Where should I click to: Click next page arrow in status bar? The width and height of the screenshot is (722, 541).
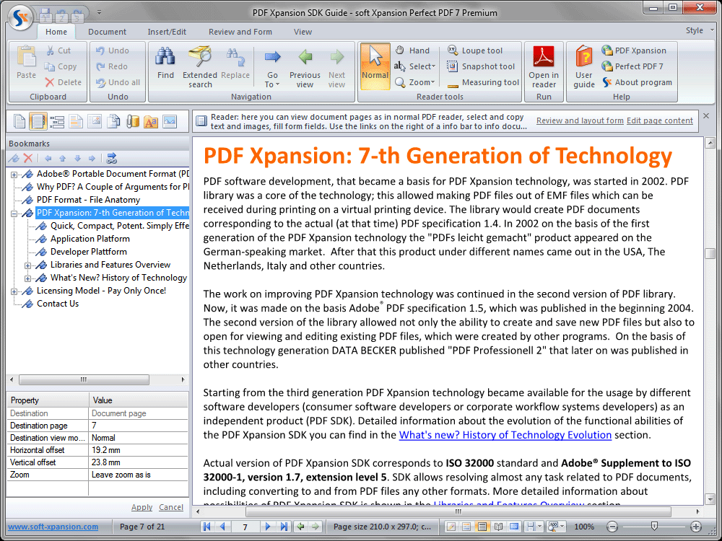(268, 527)
